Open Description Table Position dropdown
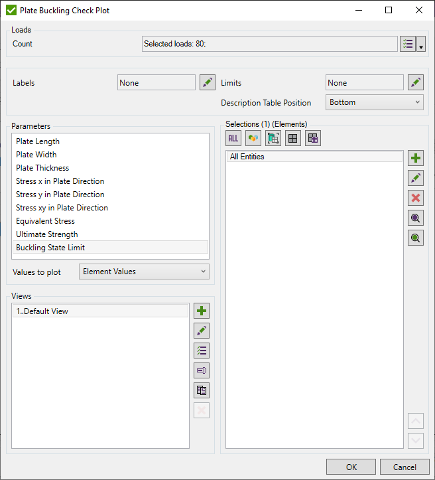Screen dimensions: 435x480 (375, 102)
